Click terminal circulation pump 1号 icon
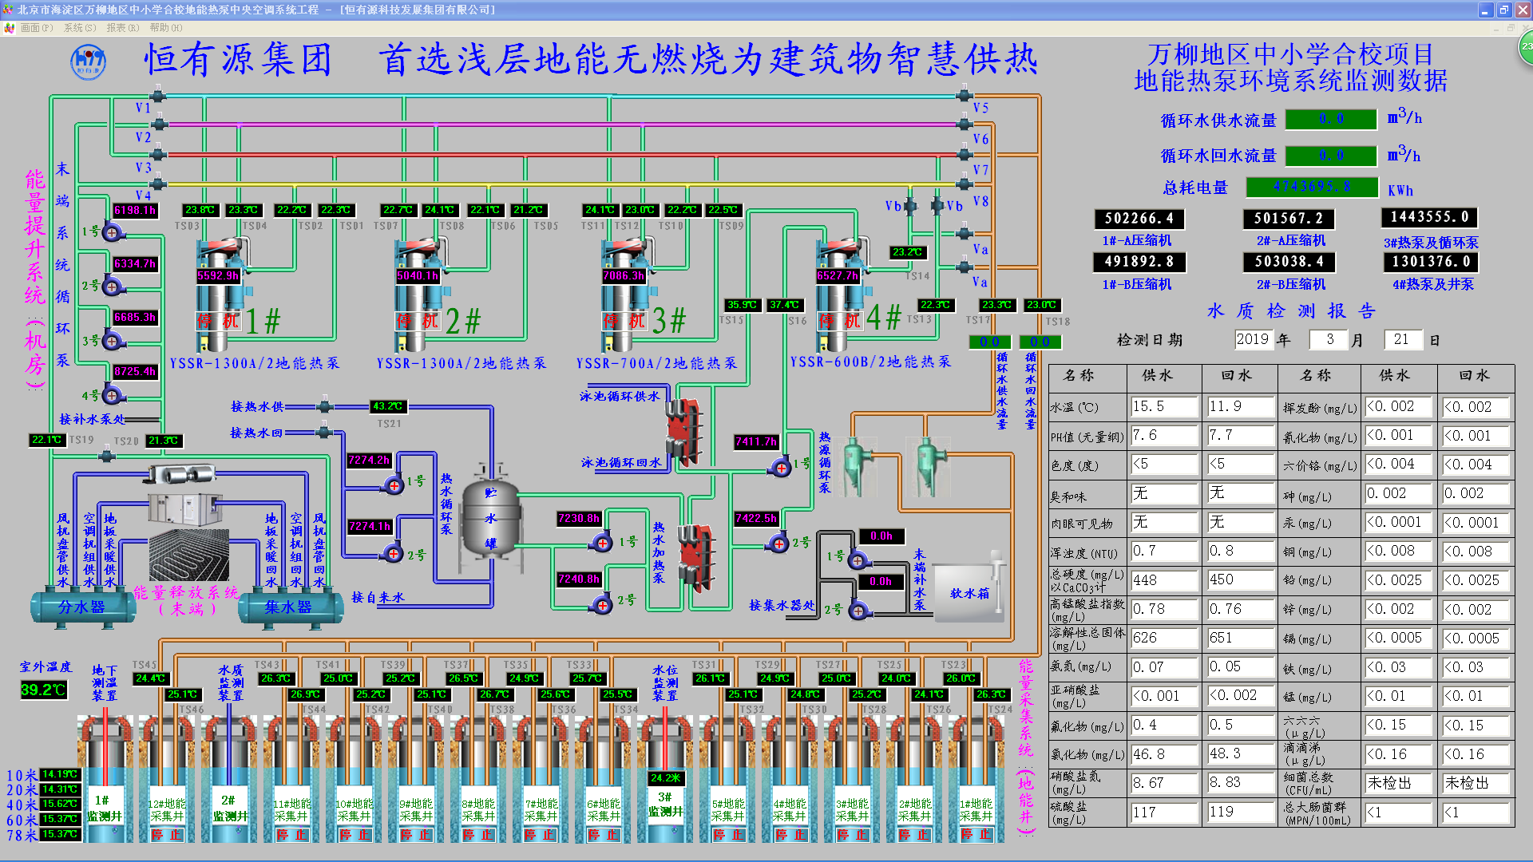Image resolution: width=1533 pixels, height=862 pixels. (x=112, y=232)
